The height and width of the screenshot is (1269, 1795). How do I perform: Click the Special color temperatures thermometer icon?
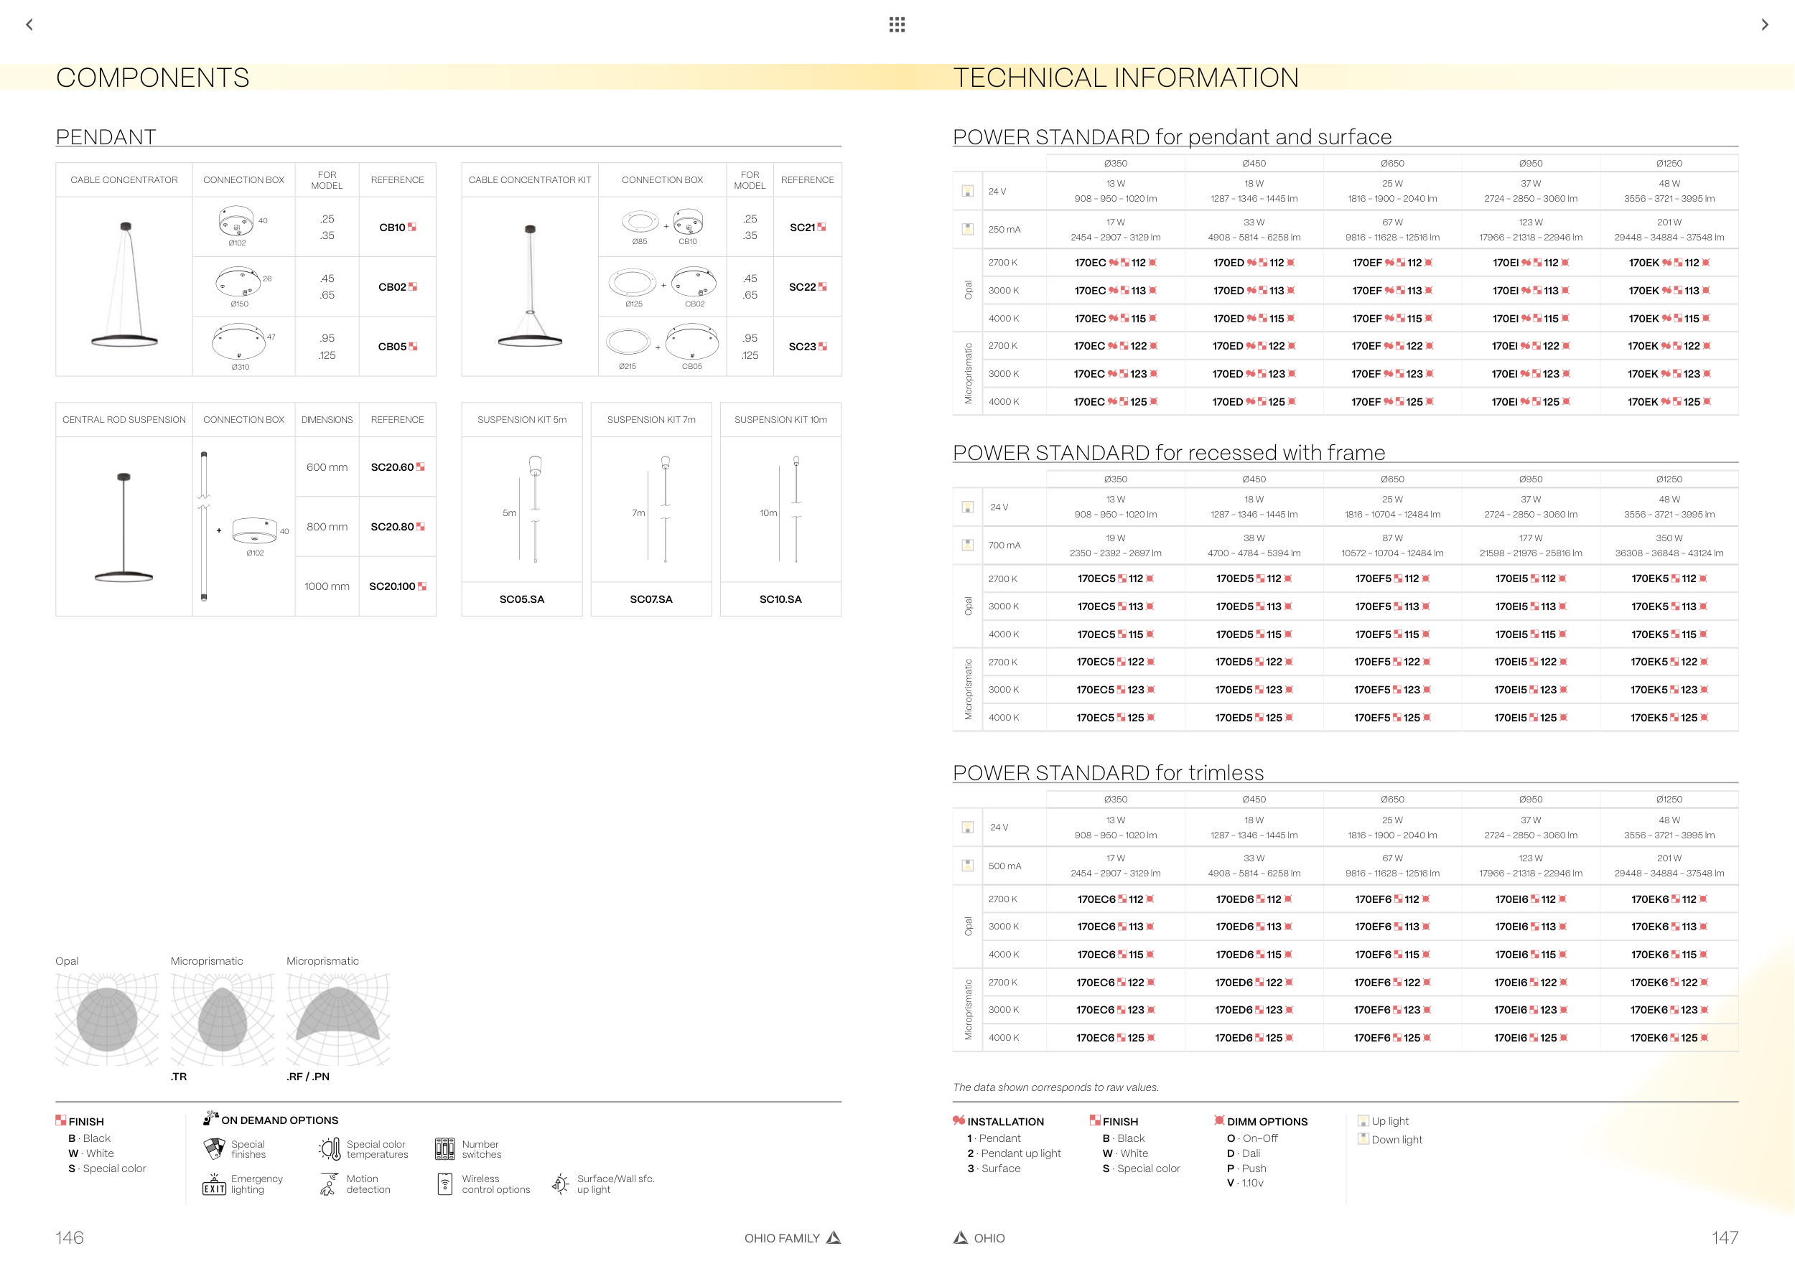click(329, 1148)
